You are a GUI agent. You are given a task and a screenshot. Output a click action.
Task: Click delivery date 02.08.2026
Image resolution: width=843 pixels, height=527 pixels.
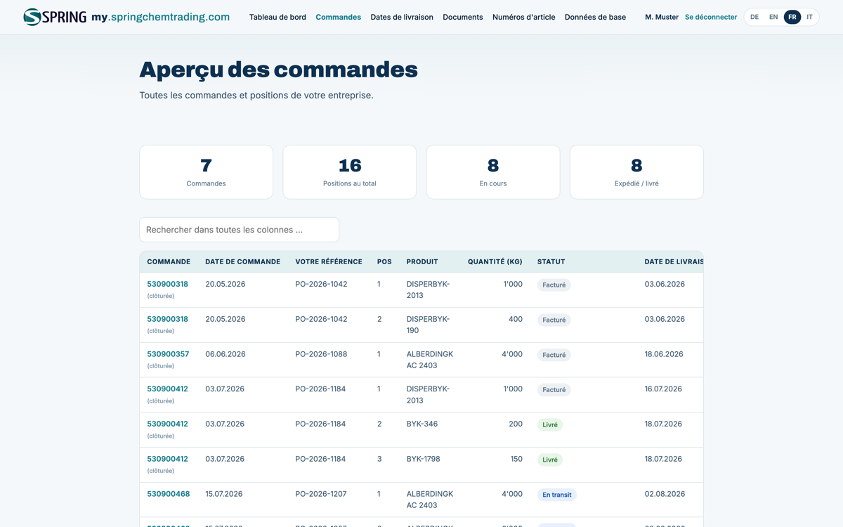[665, 494]
